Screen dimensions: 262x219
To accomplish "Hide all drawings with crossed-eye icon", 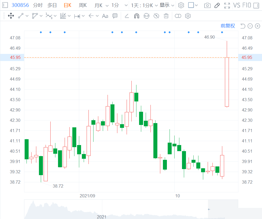I will pyautogui.click(x=156, y=16).
